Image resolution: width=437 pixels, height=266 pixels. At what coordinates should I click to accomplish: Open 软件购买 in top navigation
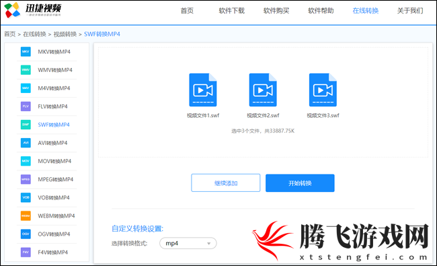pos(276,11)
